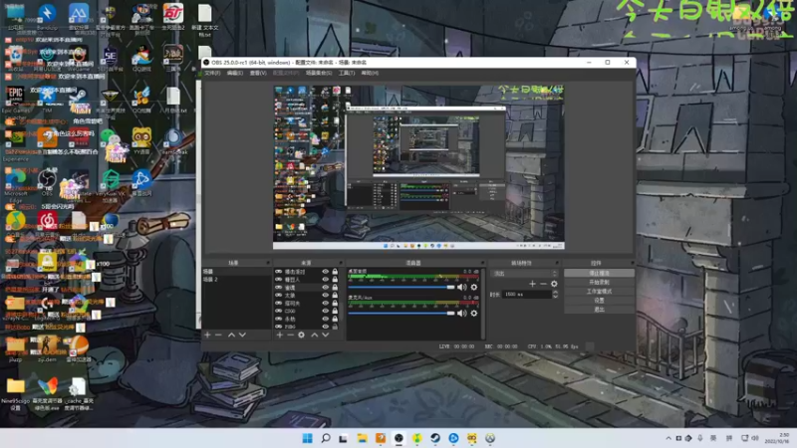The width and height of the screenshot is (797, 448).
Task: Open the 查看(V) menu
Action: [258, 73]
